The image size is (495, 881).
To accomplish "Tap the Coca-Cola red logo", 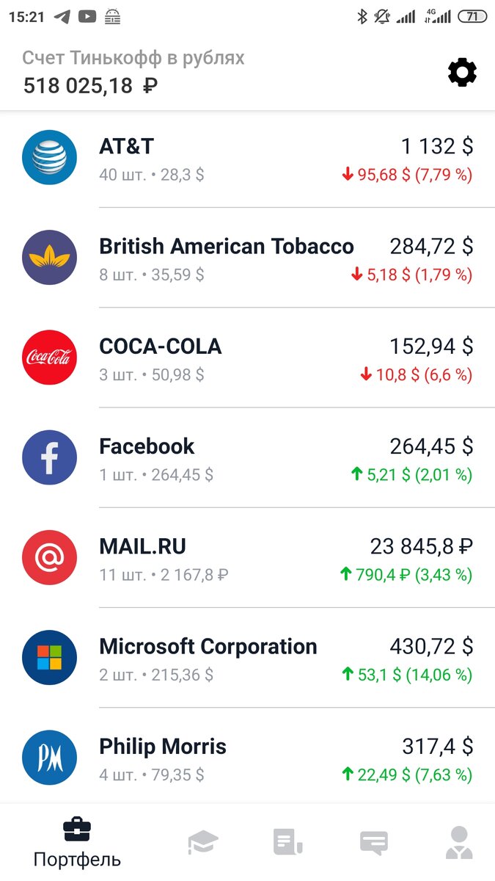I will click(49, 358).
